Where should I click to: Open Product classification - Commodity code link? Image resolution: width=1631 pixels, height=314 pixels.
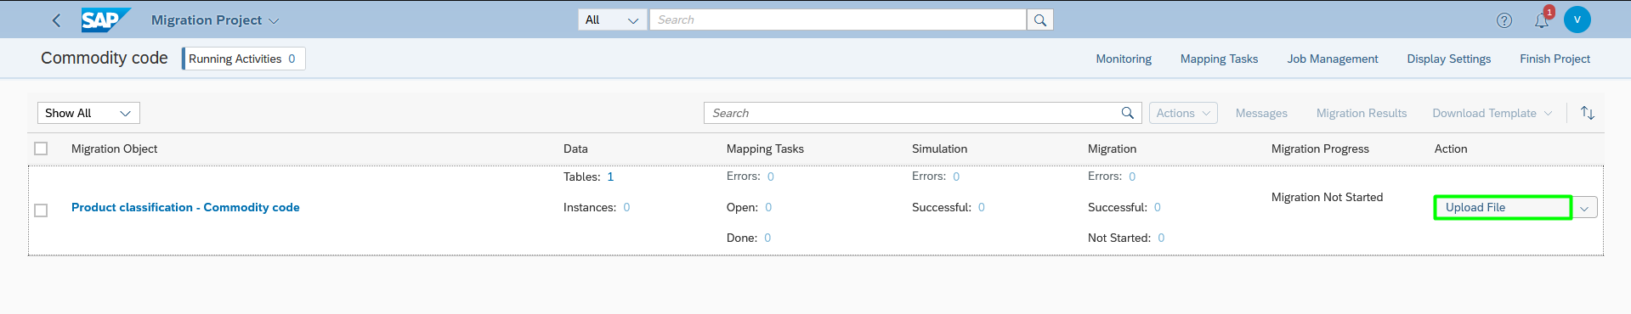tap(185, 207)
